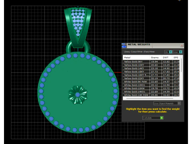Sort by the DWT column header

point(167,58)
